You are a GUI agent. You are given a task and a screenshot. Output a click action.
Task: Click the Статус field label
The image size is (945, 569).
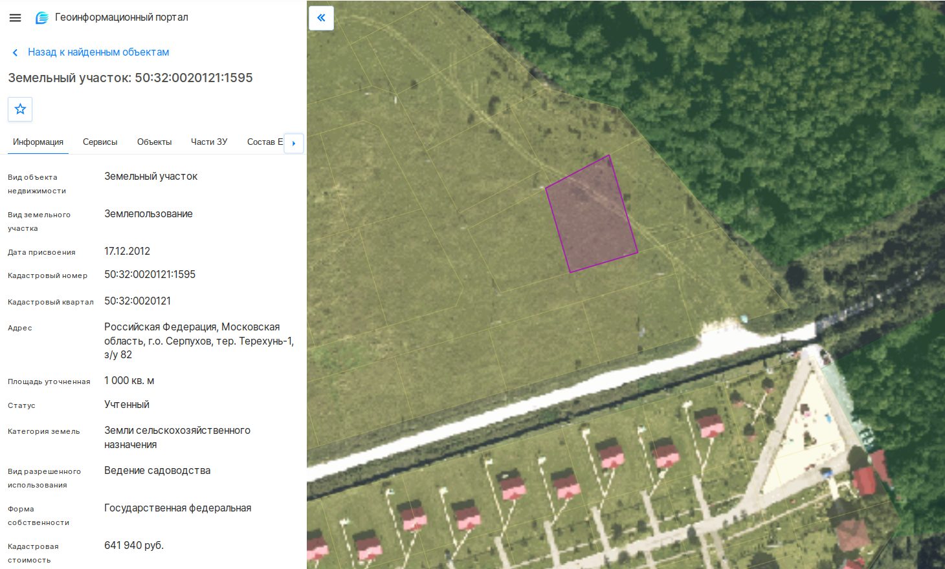(x=21, y=406)
